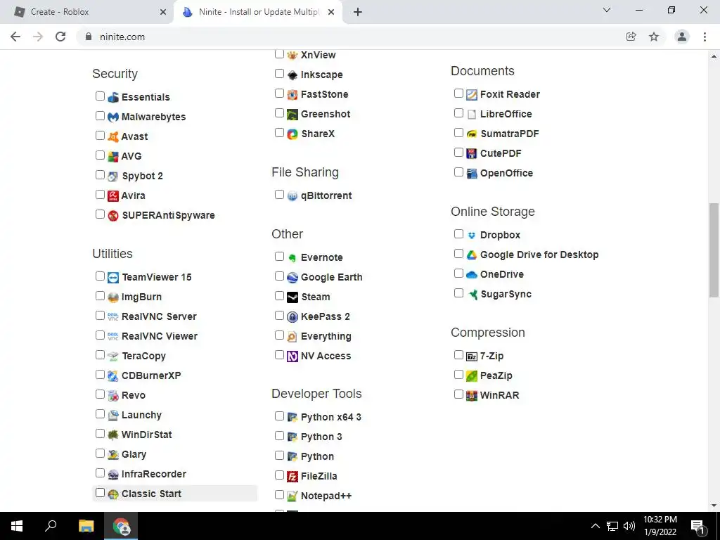Tick the CutePDF checkbox
The height and width of the screenshot is (540, 720).
[x=458, y=153]
